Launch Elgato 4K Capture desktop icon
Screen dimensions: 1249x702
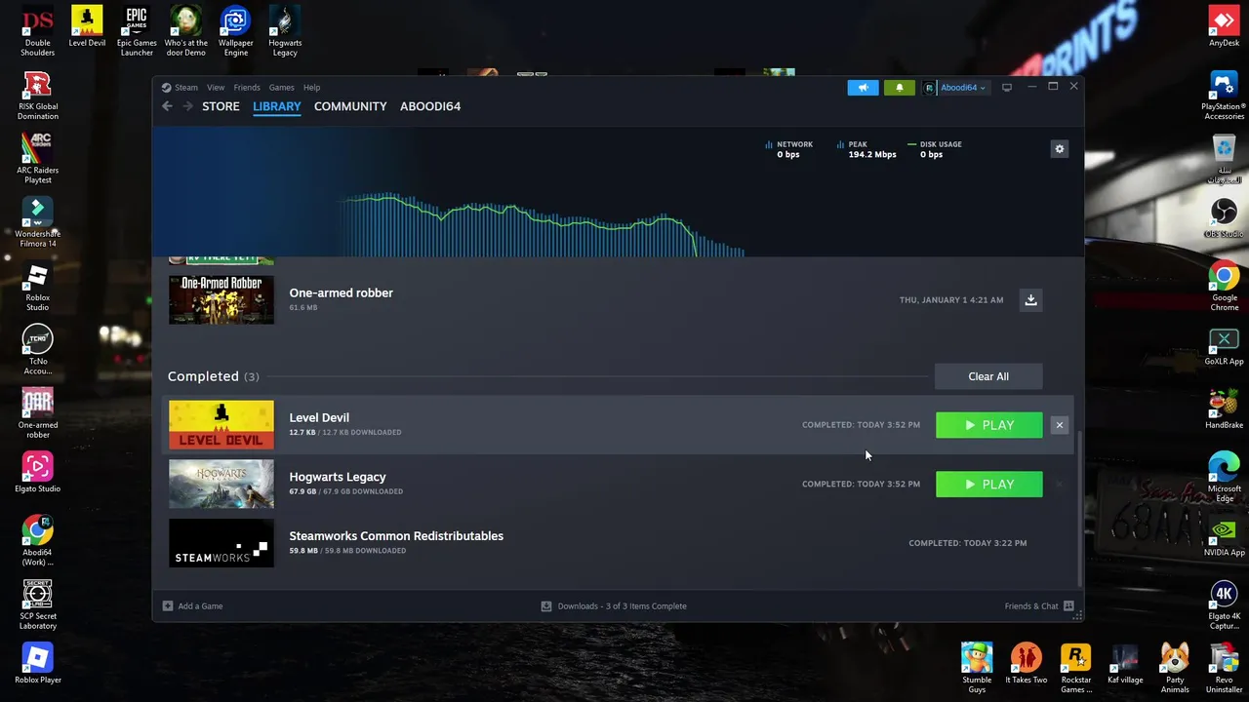tap(1224, 604)
